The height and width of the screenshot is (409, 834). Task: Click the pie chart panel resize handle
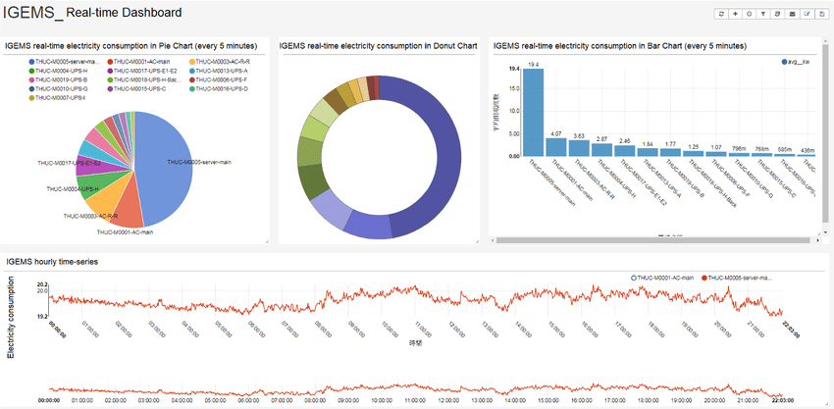(x=267, y=241)
